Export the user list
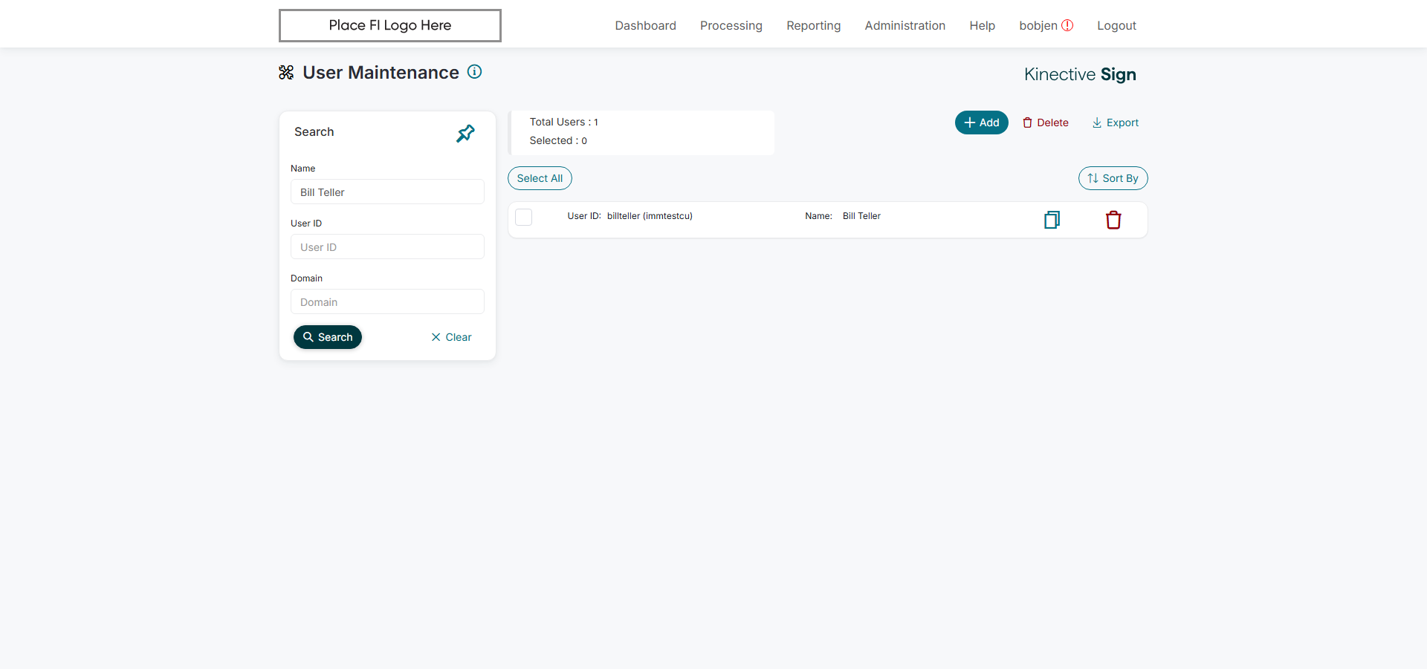 (1115, 123)
